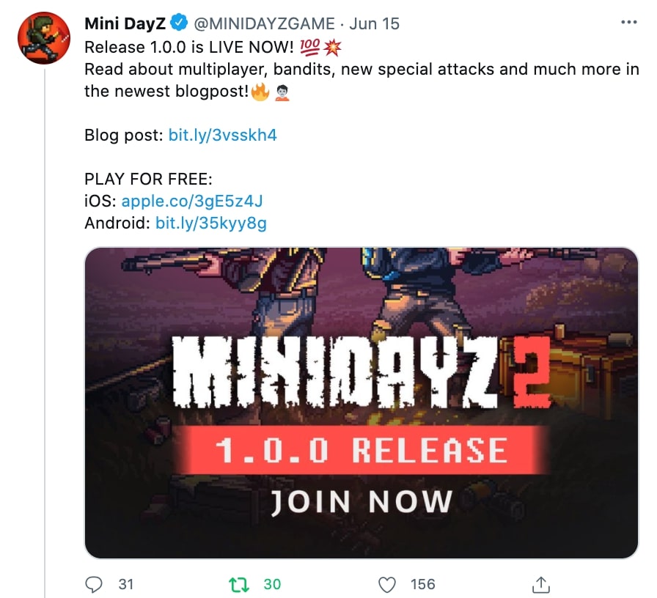Click the retweet count 30
657x598 pixels.
click(272, 584)
